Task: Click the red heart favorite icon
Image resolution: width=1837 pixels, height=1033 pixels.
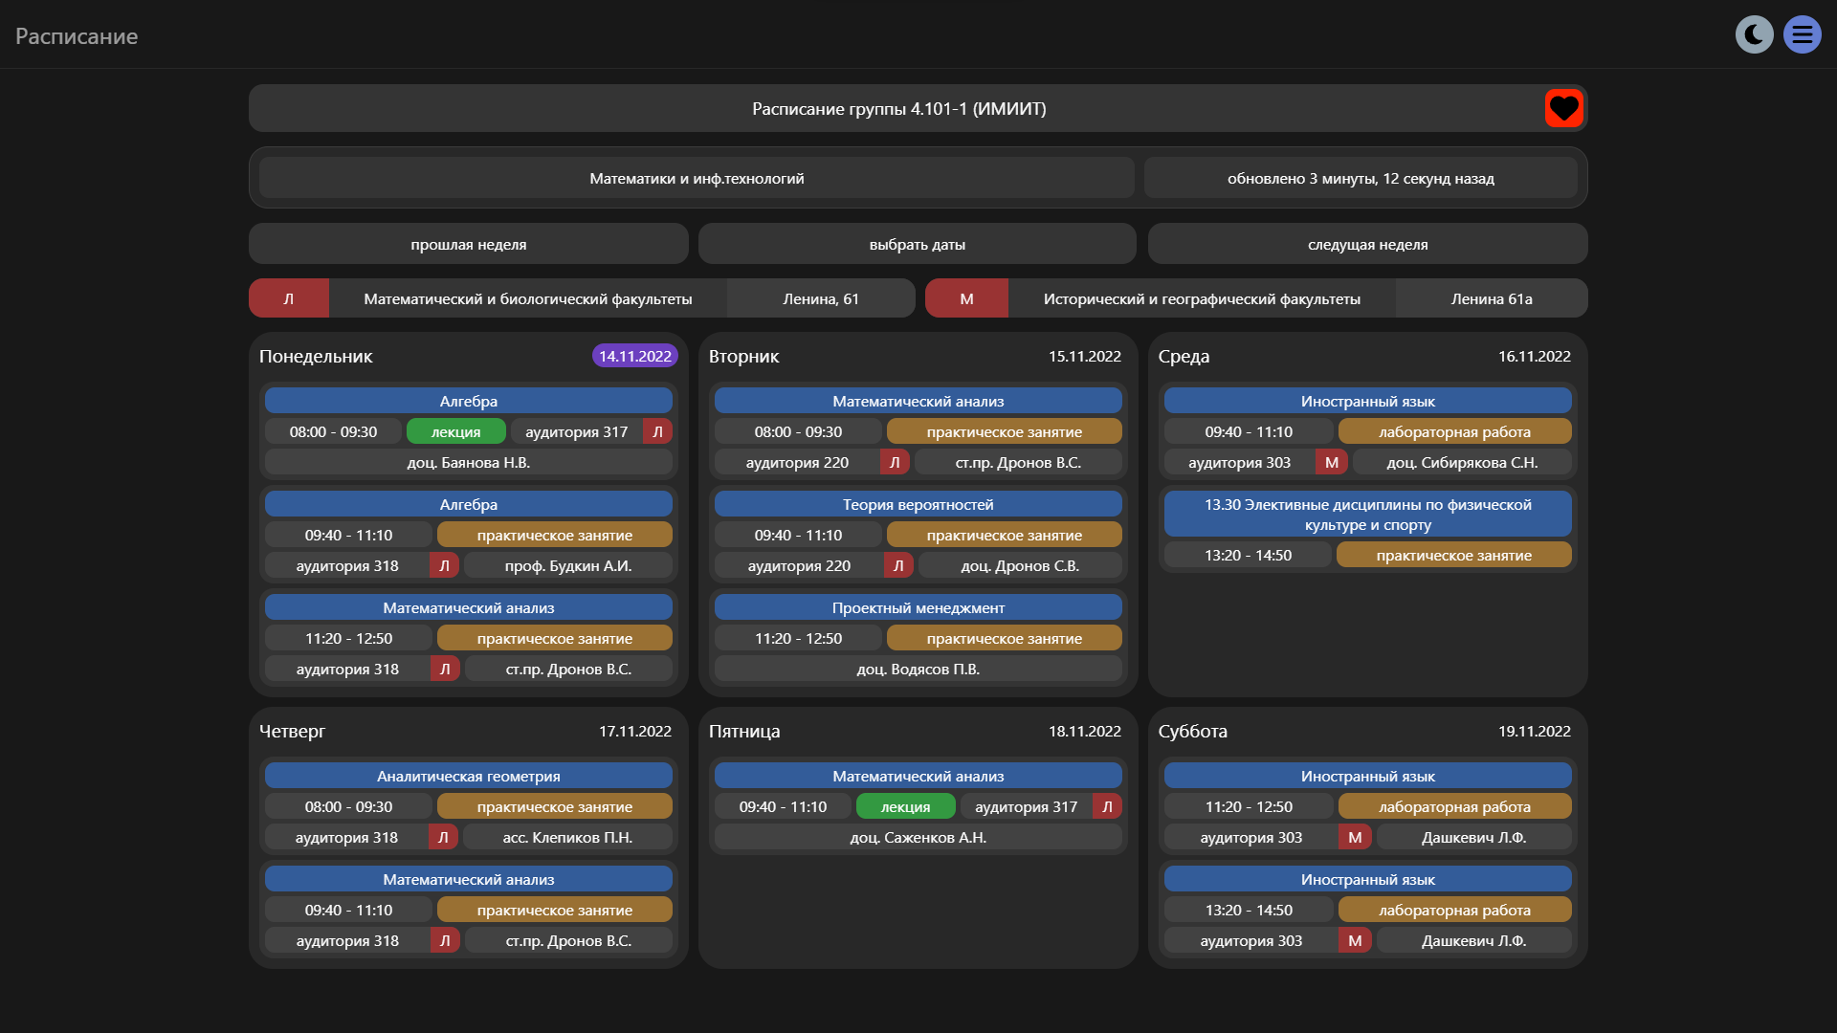Action: pyautogui.click(x=1564, y=108)
